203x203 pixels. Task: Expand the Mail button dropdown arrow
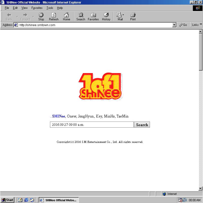[123, 15]
